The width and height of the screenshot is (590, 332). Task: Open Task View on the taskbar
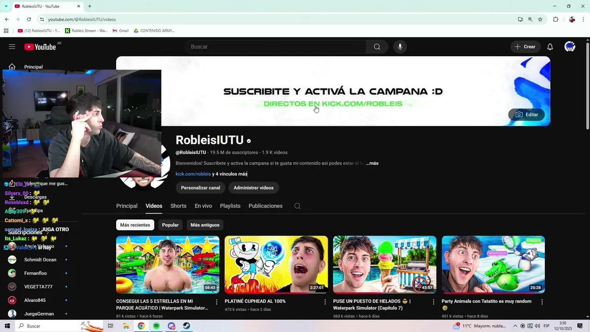pyautogui.click(x=111, y=326)
